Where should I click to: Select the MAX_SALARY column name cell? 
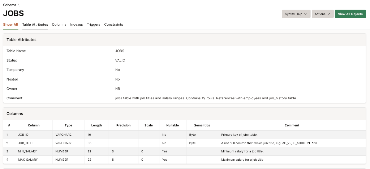pyautogui.click(x=34, y=160)
